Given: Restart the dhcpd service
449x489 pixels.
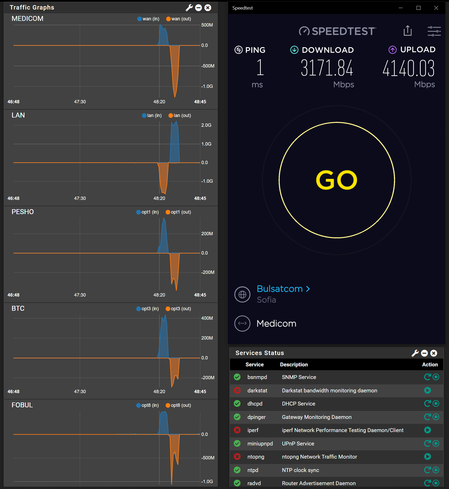Looking at the screenshot, I should (427, 404).
